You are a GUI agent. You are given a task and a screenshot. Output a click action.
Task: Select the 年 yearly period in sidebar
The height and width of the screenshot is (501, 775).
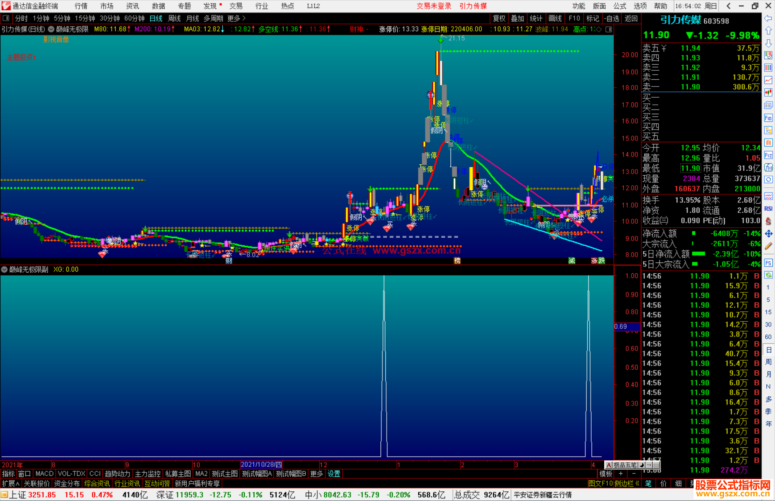click(768, 424)
